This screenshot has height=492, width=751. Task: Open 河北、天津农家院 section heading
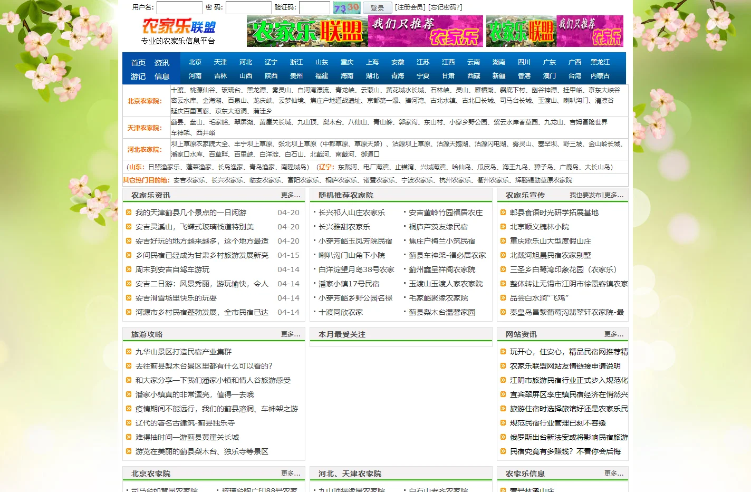click(350, 474)
